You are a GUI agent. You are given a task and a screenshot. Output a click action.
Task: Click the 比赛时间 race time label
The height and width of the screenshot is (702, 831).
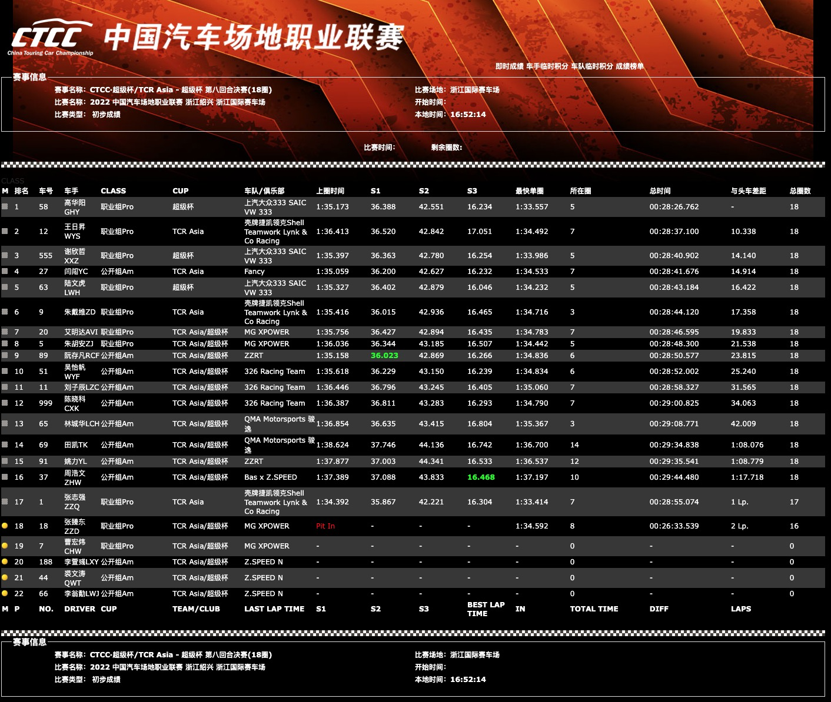point(380,148)
